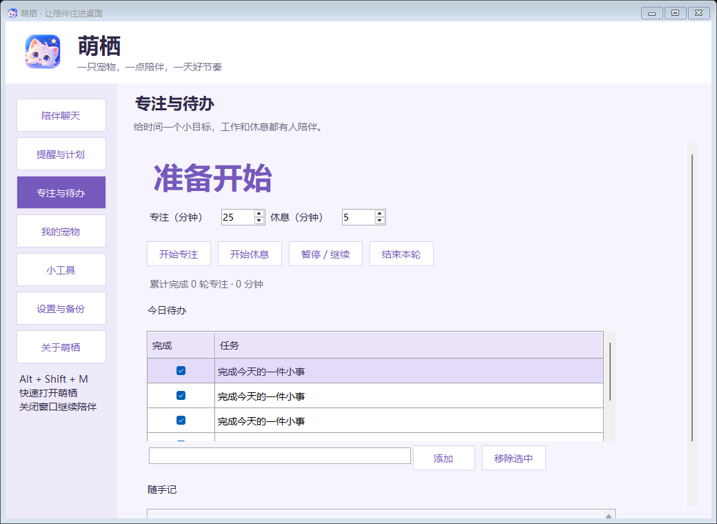Uncheck the first task's 完成 checkbox
This screenshot has width=717, height=524.
tap(181, 371)
